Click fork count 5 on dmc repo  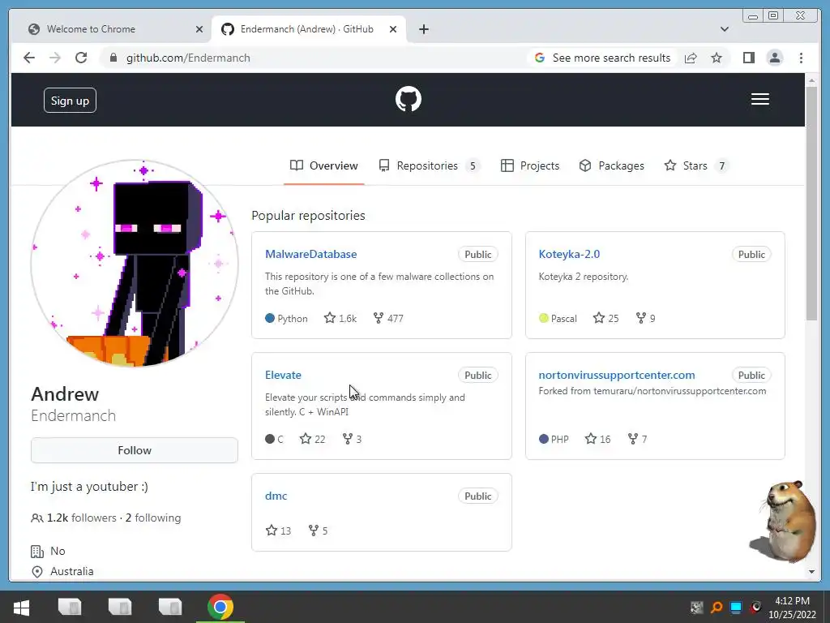click(318, 531)
